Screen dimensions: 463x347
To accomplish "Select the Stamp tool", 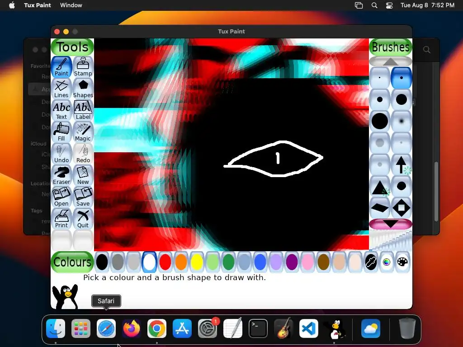I will point(83,67).
